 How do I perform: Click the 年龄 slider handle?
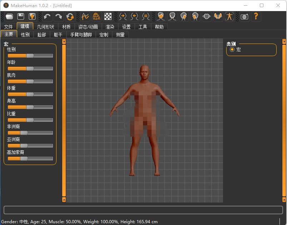click(x=30, y=69)
